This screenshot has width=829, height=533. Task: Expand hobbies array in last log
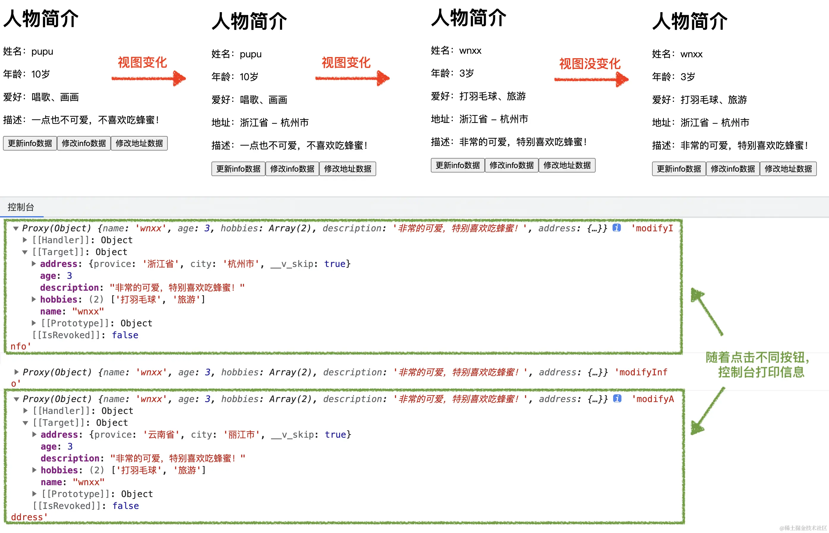coord(34,470)
